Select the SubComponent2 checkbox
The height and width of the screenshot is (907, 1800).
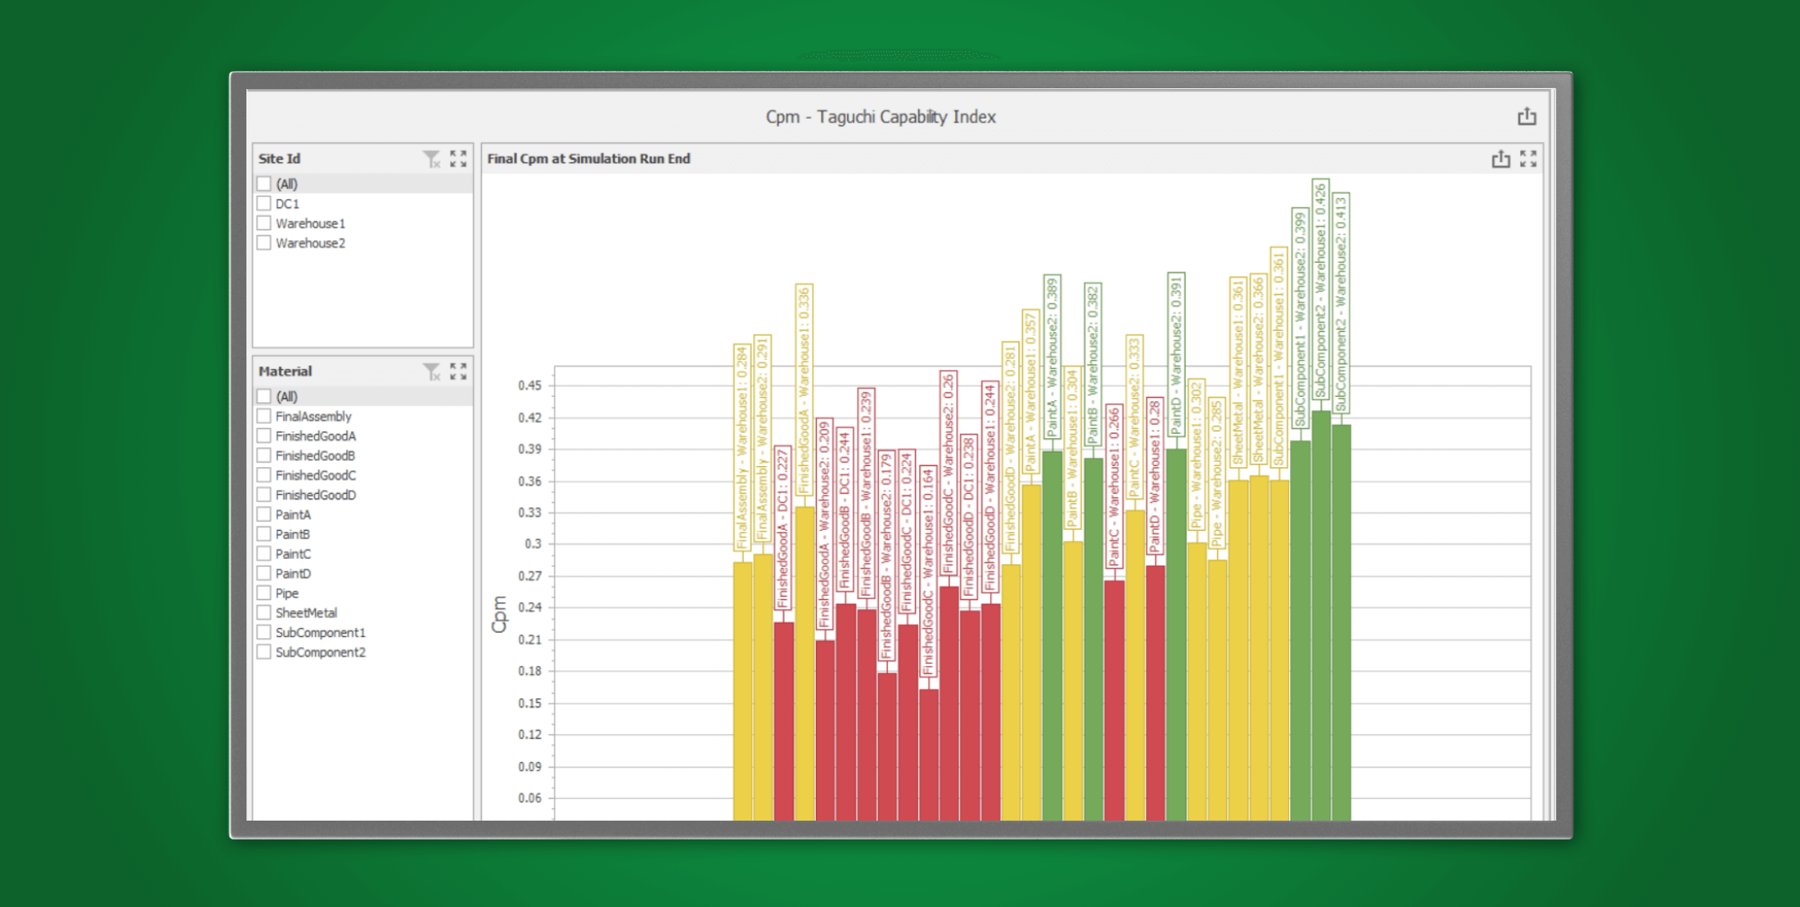(264, 651)
